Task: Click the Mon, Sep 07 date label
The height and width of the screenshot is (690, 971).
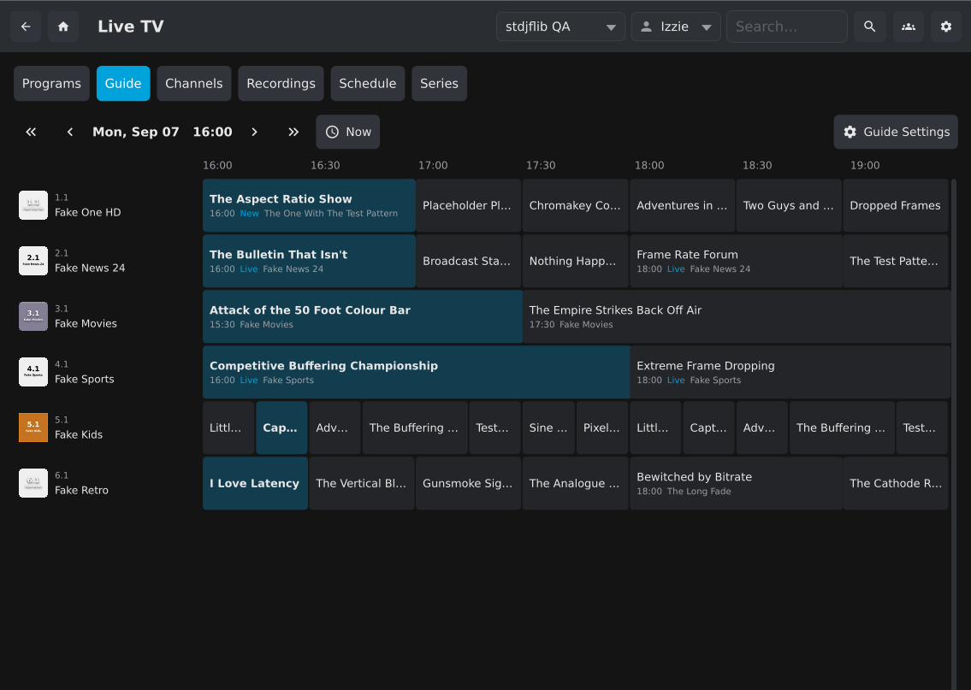Action: tap(136, 132)
